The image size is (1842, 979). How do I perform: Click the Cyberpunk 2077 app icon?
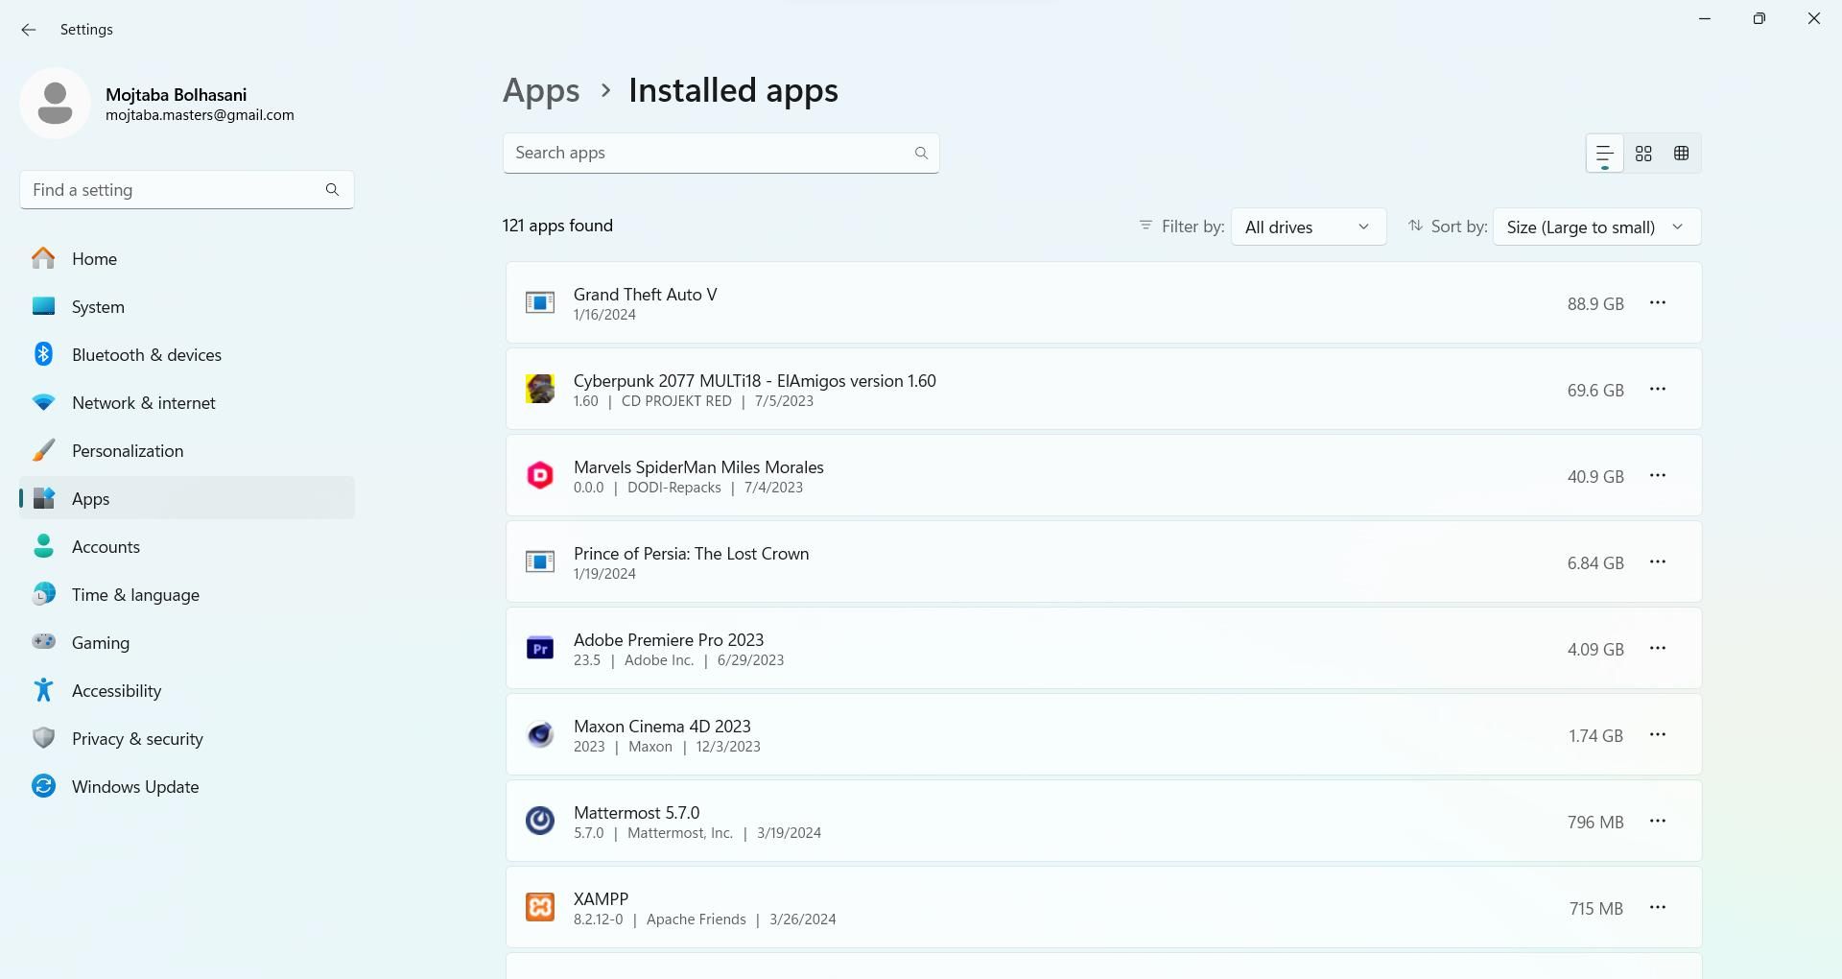pyautogui.click(x=540, y=389)
